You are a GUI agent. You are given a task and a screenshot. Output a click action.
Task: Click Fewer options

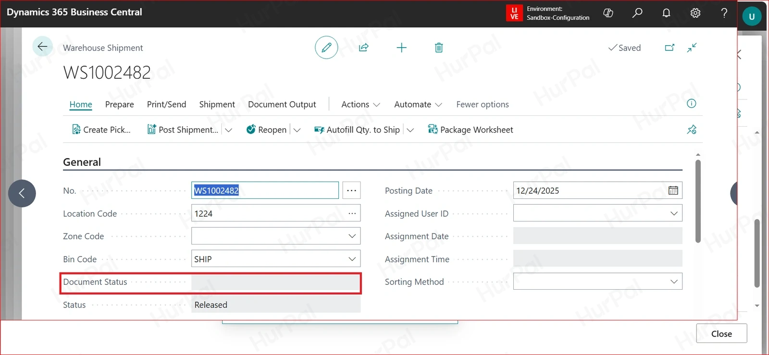pos(483,104)
